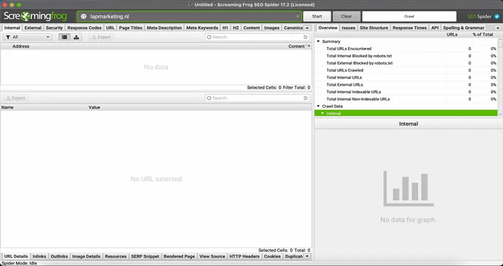Show more bottom tabs dropdown arrow
503x266 pixels.
coord(307,257)
